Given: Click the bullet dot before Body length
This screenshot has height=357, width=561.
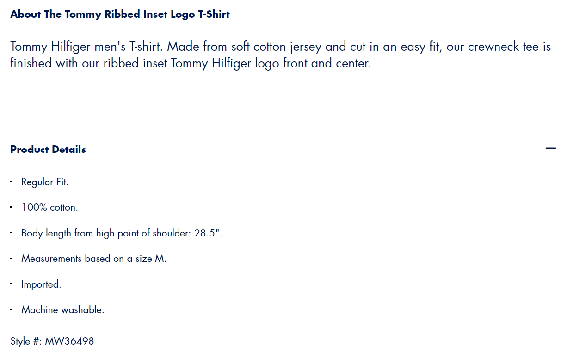Looking at the screenshot, I should coord(11,233).
